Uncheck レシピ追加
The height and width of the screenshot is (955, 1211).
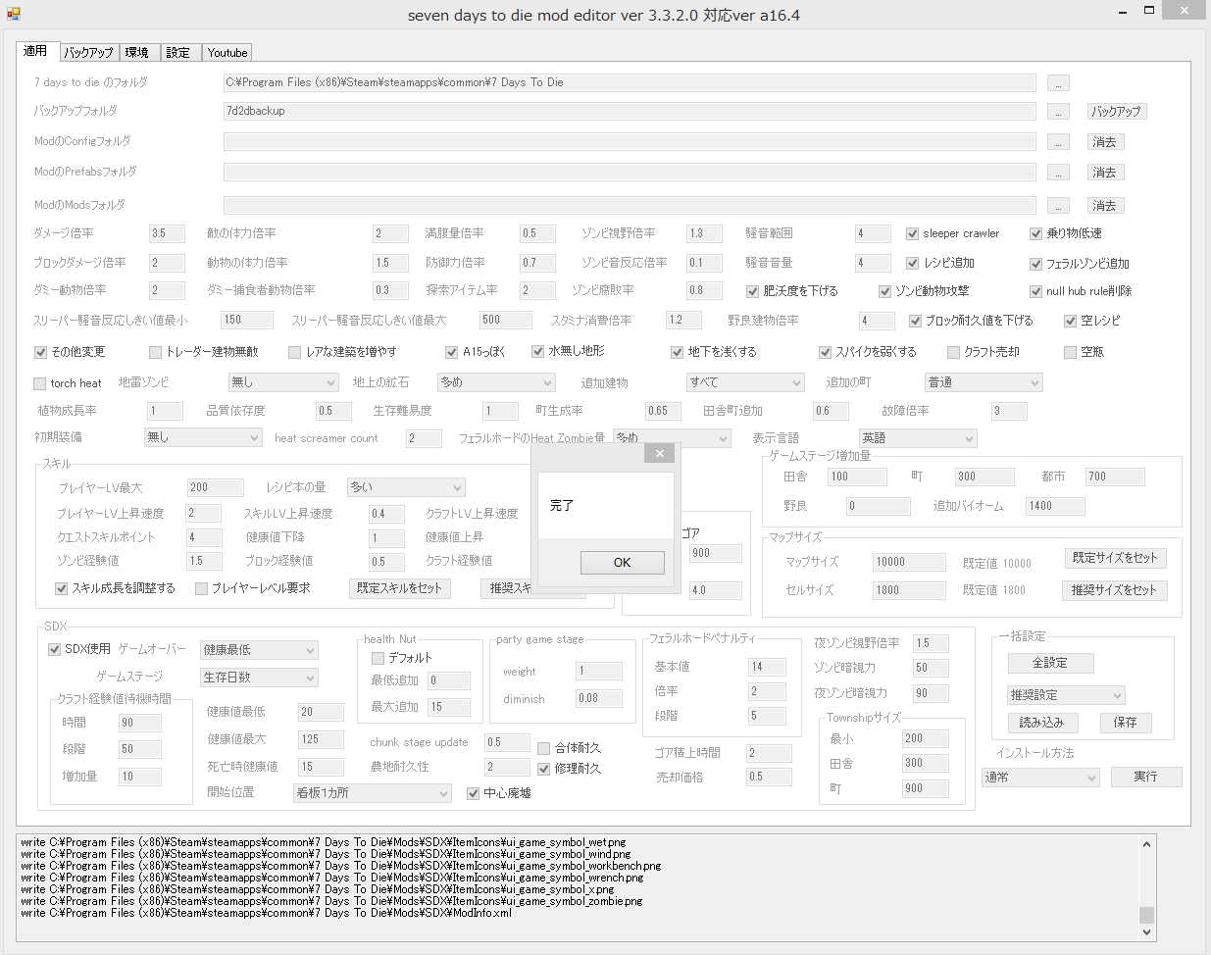pos(913,263)
